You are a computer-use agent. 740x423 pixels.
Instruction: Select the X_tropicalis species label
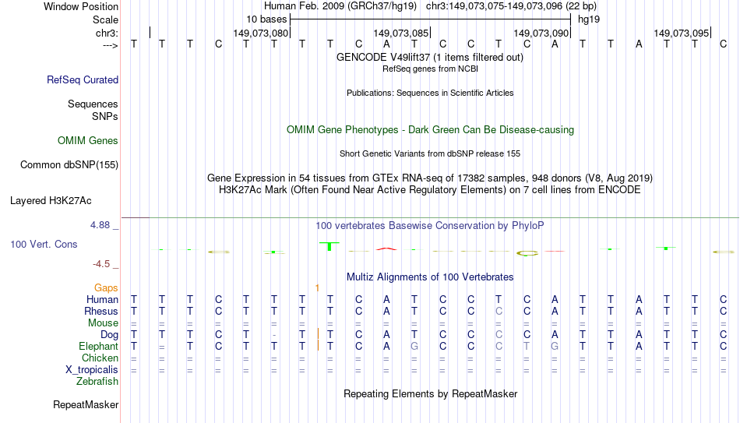[x=92, y=370]
